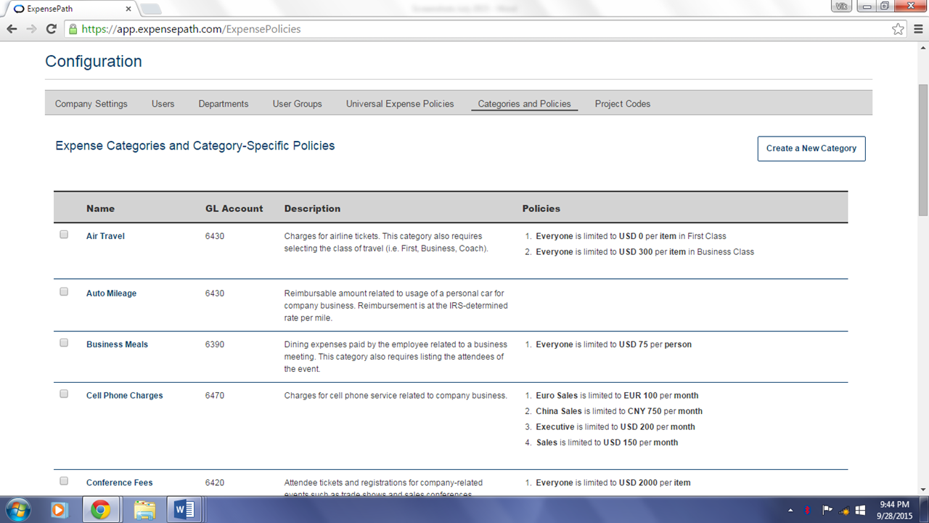Click the browser back arrow button
Image resolution: width=929 pixels, height=523 pixels.
12,29
